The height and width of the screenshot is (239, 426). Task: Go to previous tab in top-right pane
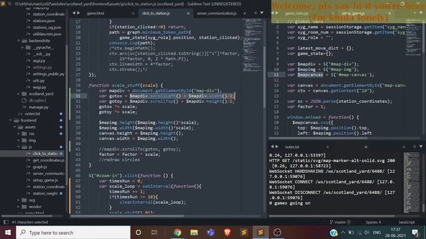point(272,13)
